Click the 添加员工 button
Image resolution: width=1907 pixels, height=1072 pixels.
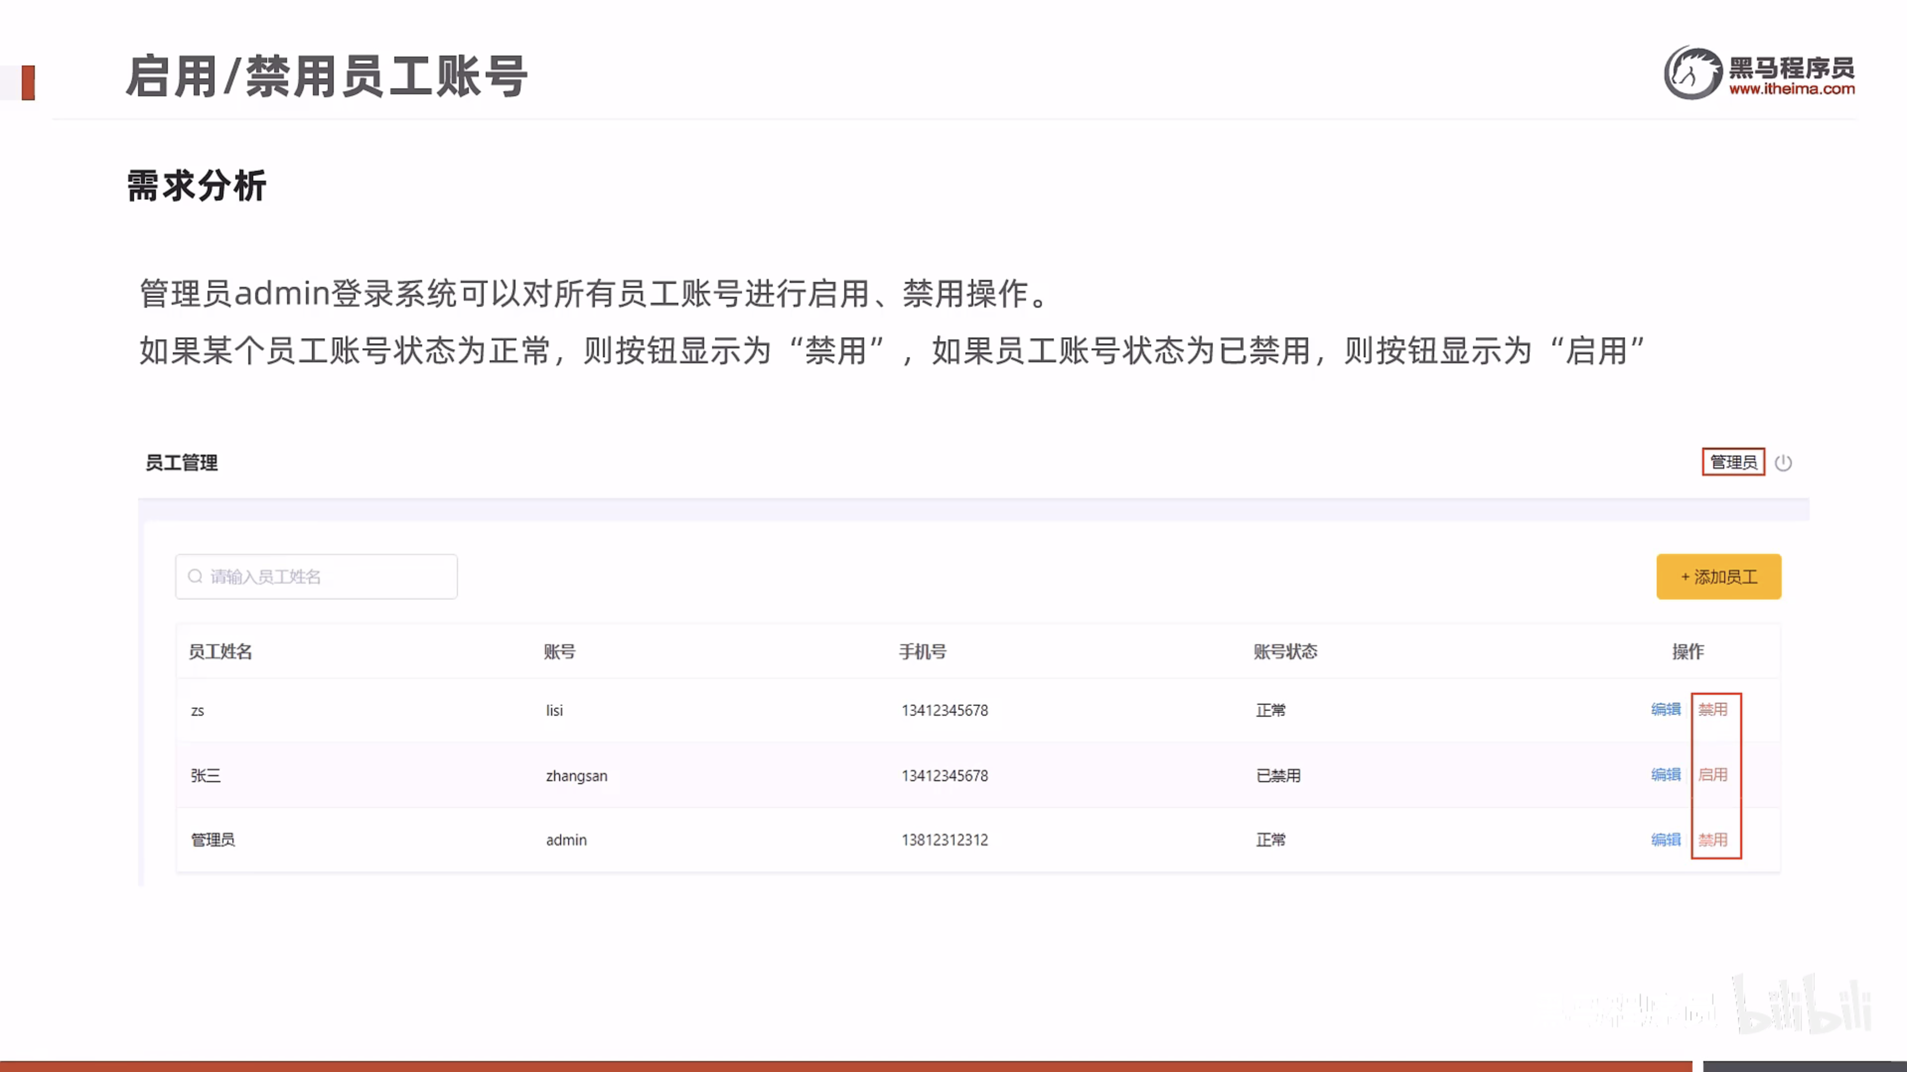pyautogui.click(x=1718, y=576)
